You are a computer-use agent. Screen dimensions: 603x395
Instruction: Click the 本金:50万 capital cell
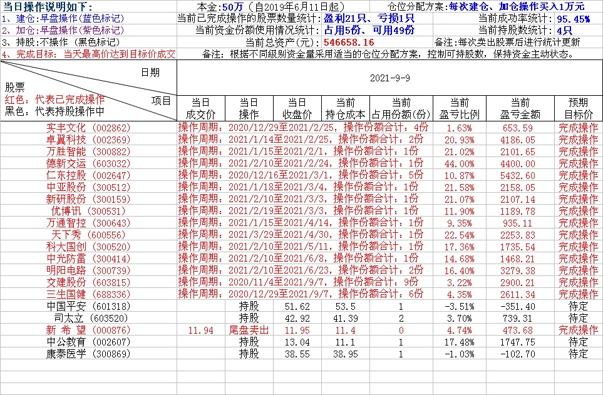273,6
